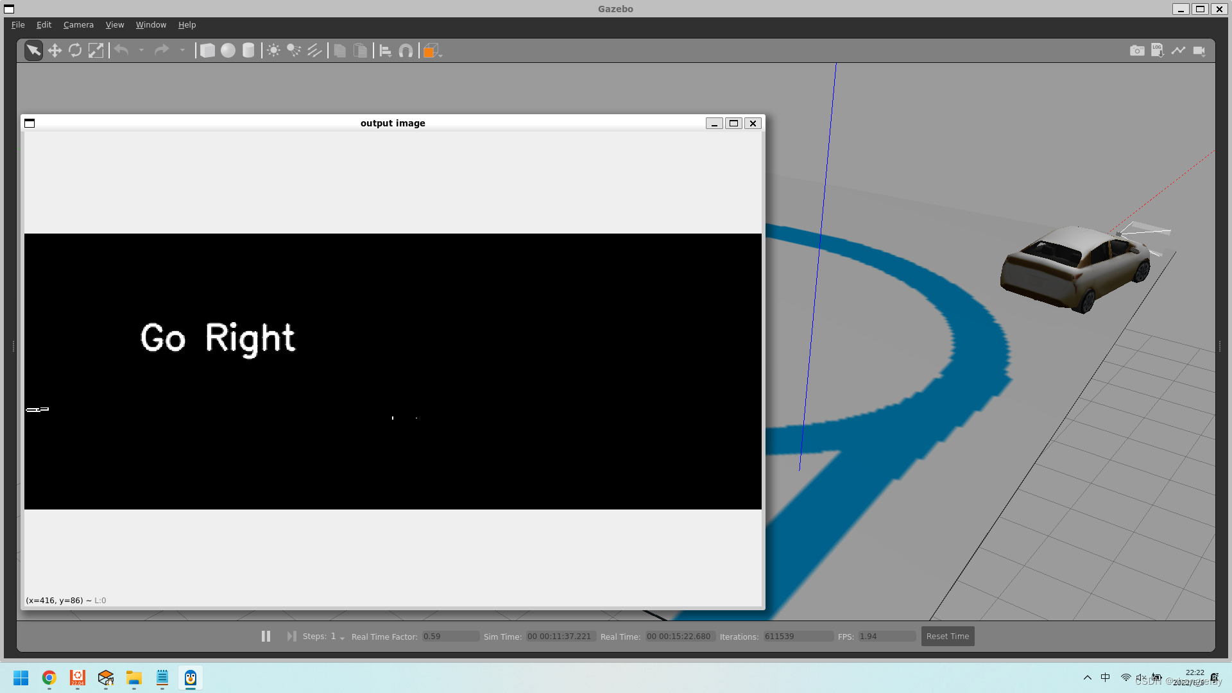The image size is (1232, 693).
Task: Take a screenshot with camera icon
Action: tap(1137, 51)
